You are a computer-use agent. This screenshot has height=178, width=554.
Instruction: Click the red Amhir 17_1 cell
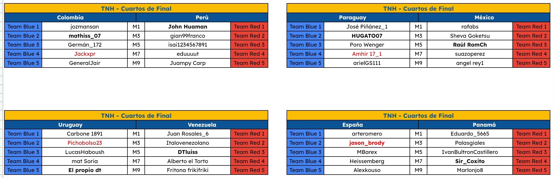(x=367, y=54)
